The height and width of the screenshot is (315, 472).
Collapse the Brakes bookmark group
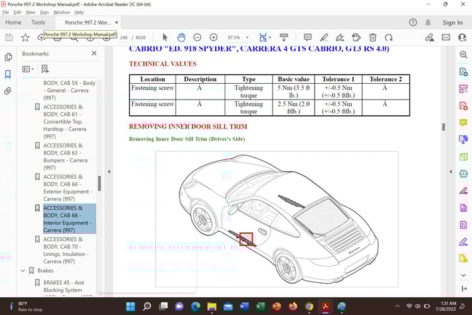[23, 271]
